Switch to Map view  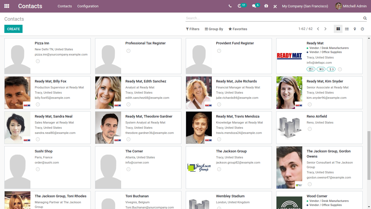[x=355, y=29]
